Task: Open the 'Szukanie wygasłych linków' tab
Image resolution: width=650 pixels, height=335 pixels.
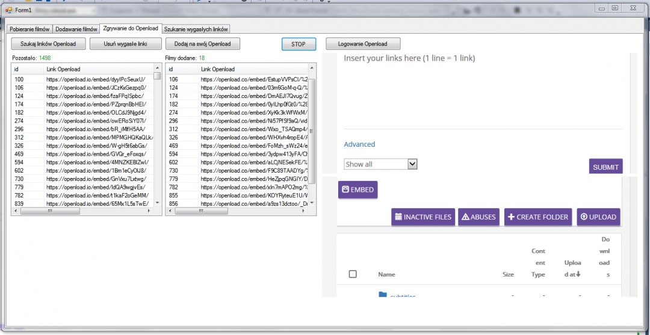Action: 196,29
